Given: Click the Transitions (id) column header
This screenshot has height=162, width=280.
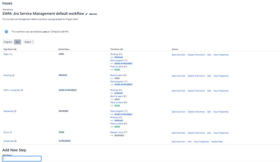Looking at the screenshot, I should tap(117, 49).
